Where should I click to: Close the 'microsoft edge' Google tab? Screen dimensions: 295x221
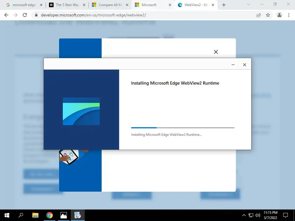41,5
